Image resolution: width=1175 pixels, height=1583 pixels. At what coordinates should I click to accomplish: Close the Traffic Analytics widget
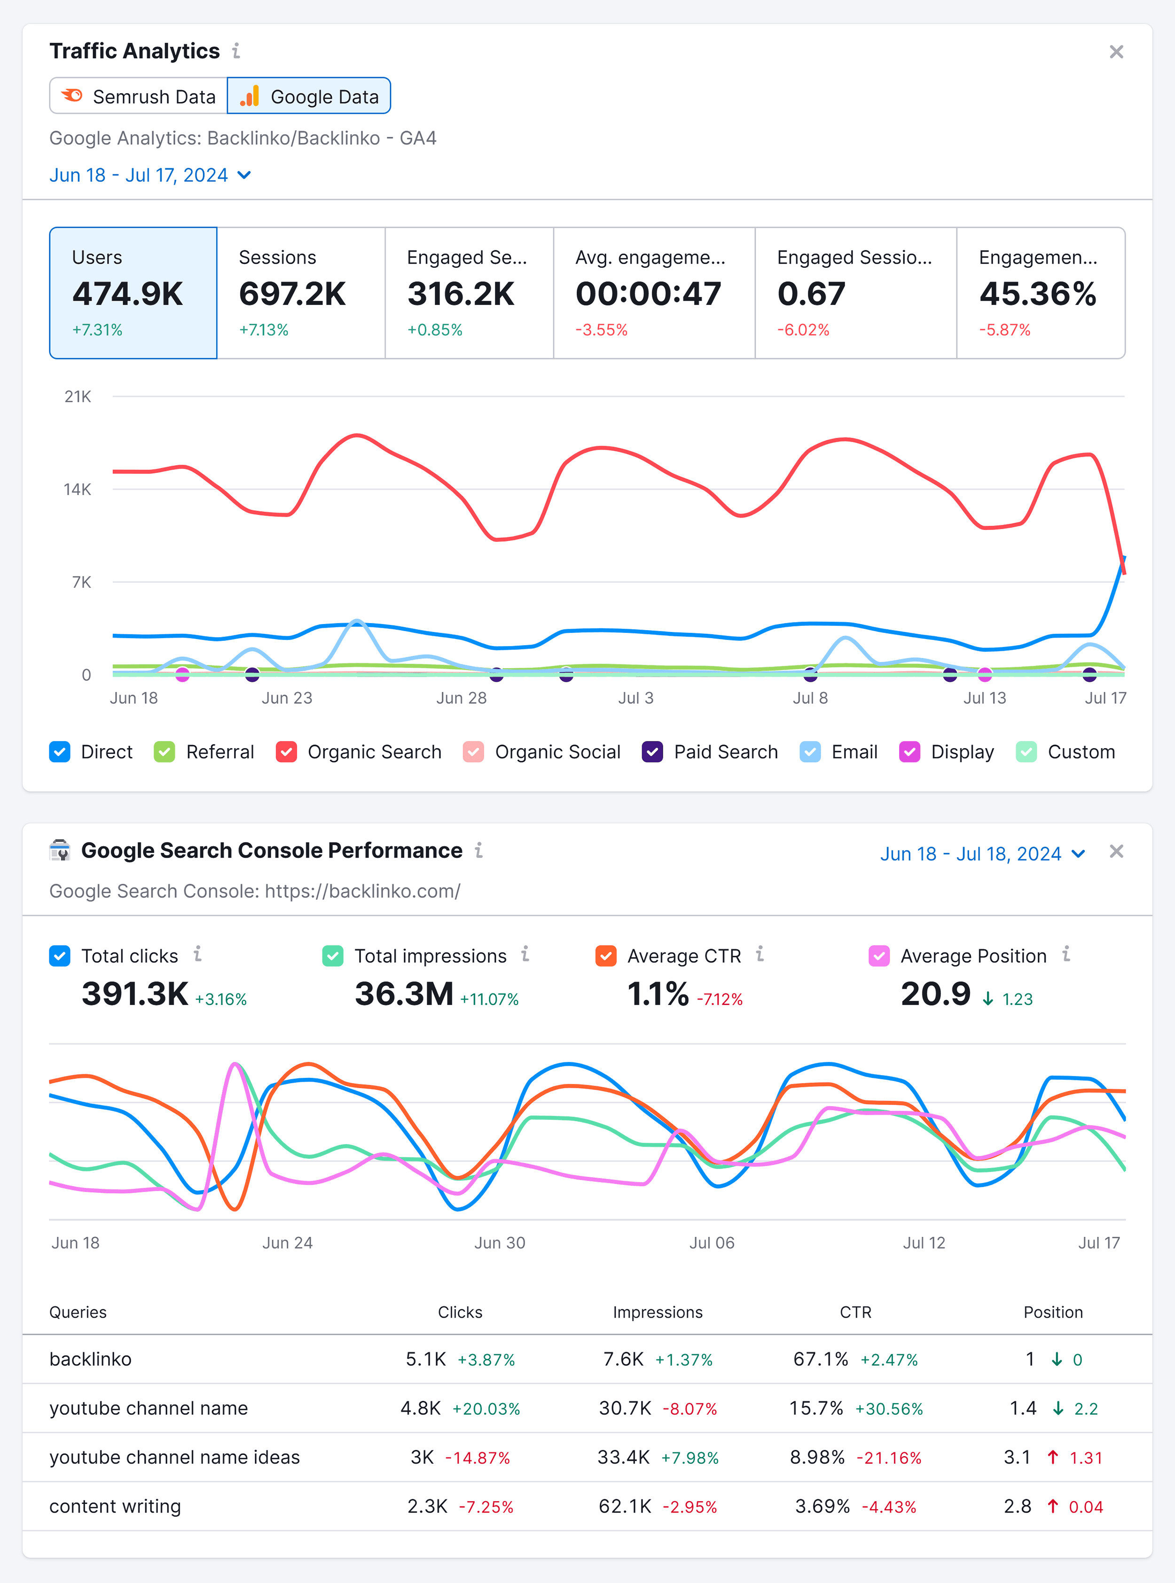pos(1117,51)
